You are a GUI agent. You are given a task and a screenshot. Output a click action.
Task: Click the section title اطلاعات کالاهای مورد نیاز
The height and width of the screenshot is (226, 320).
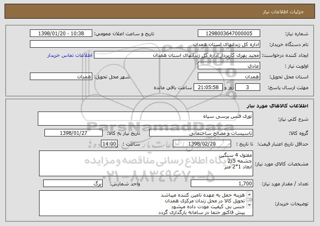277,106
